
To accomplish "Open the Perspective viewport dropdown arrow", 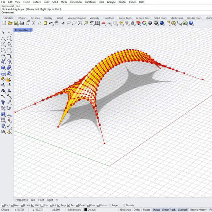I will point(31,30).
